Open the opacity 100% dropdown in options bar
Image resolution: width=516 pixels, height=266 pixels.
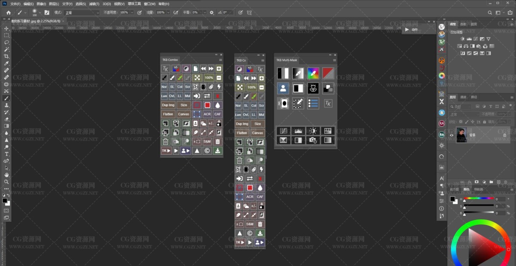pyautogui.click(x=132, y=12)
